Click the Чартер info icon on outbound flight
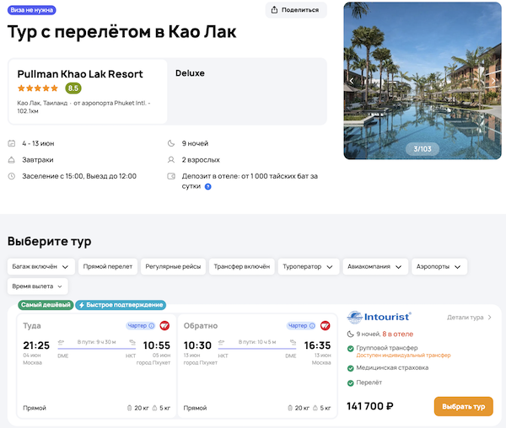This screenshot has width=506, height=428. click(152, 325)
